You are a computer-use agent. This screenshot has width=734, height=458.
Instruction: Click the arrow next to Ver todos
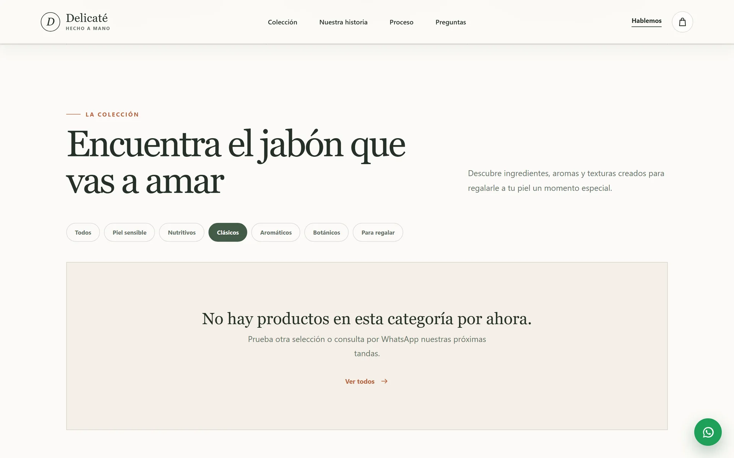pos(384,381)
